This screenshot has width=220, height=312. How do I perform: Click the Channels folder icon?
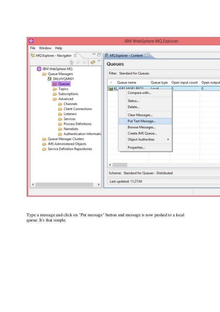click(60, 104)
